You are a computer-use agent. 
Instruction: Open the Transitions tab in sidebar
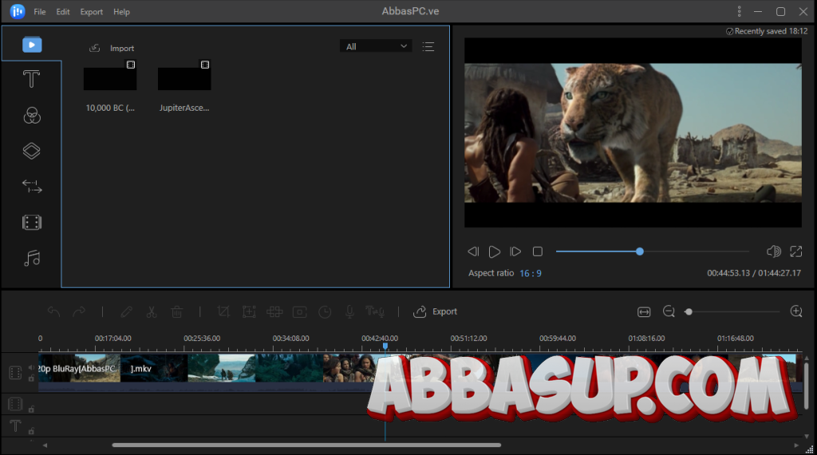[32, 186]
